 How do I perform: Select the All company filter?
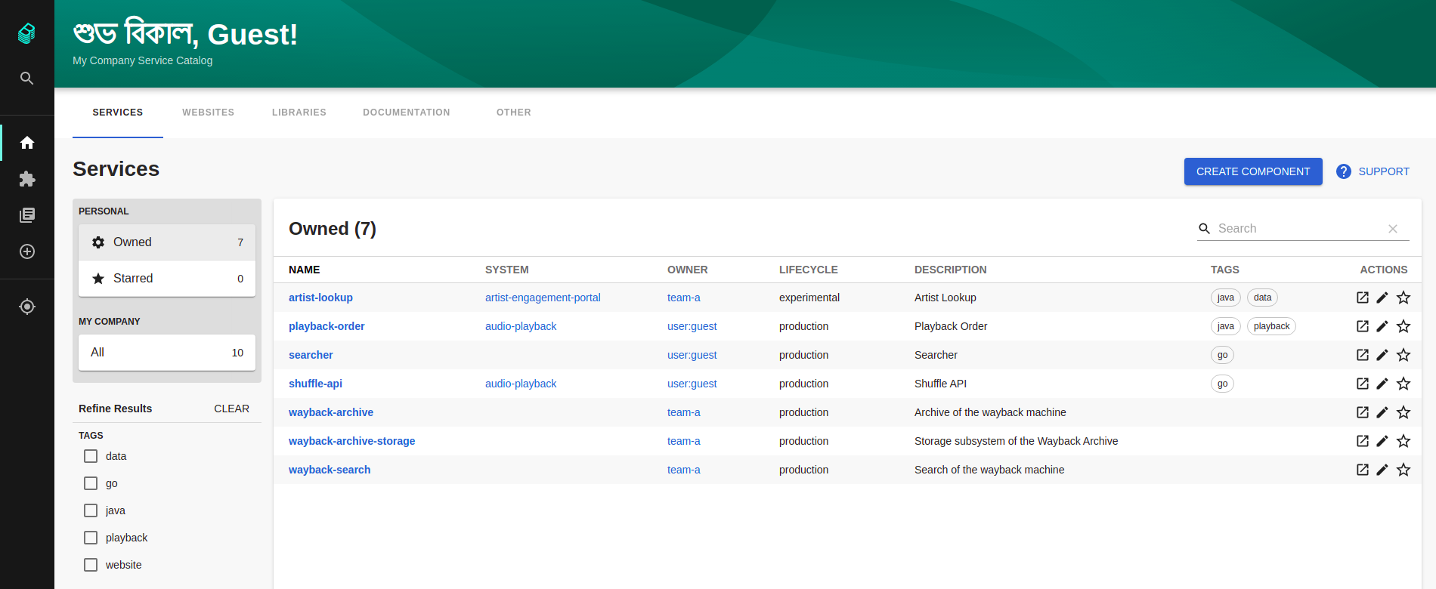[x=167, y=353]
